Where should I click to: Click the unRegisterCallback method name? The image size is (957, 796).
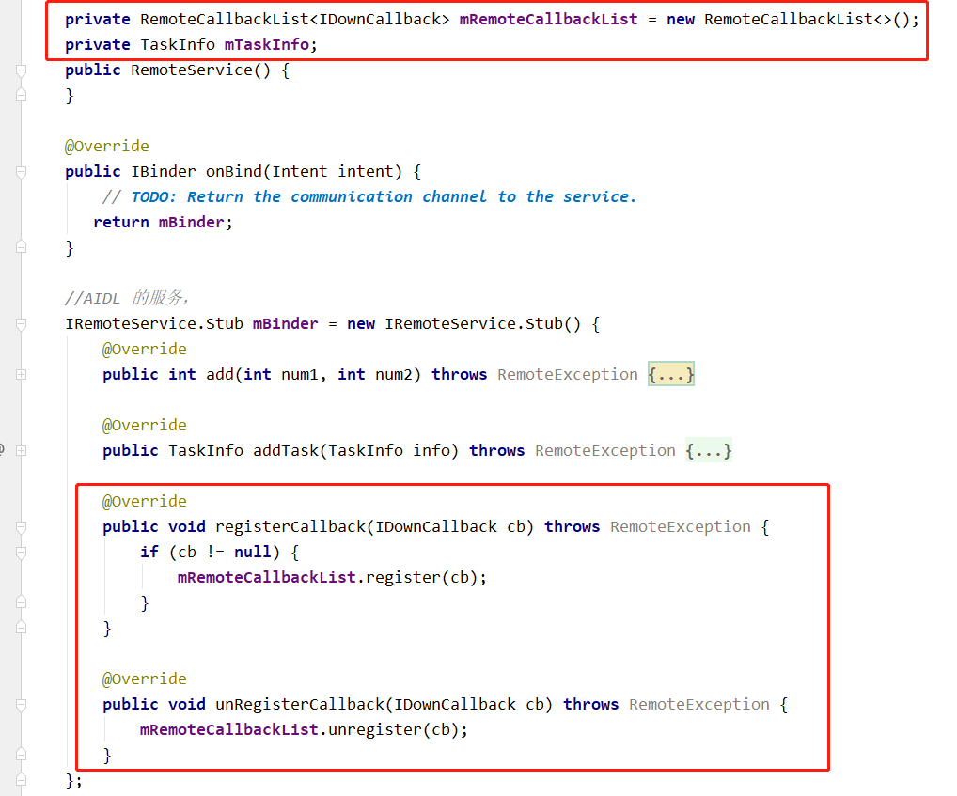click(299, 705)
